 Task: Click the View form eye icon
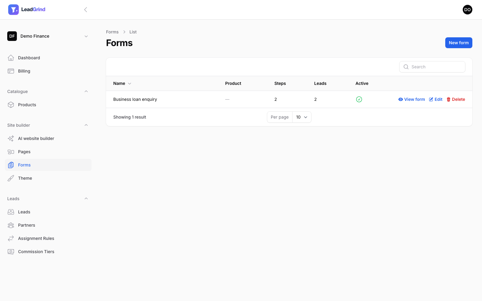401,99
